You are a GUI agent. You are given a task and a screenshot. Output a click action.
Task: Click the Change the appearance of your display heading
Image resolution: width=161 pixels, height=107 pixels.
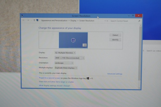point(60,28)
